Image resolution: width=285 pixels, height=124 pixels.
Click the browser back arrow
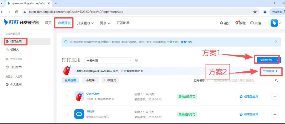[2, 12]
